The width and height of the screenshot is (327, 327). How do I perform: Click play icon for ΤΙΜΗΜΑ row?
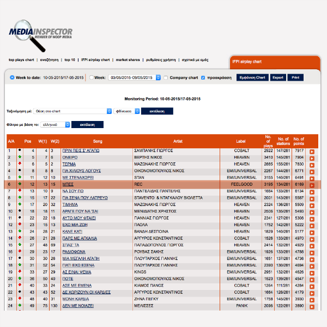[x=312, y=205]
